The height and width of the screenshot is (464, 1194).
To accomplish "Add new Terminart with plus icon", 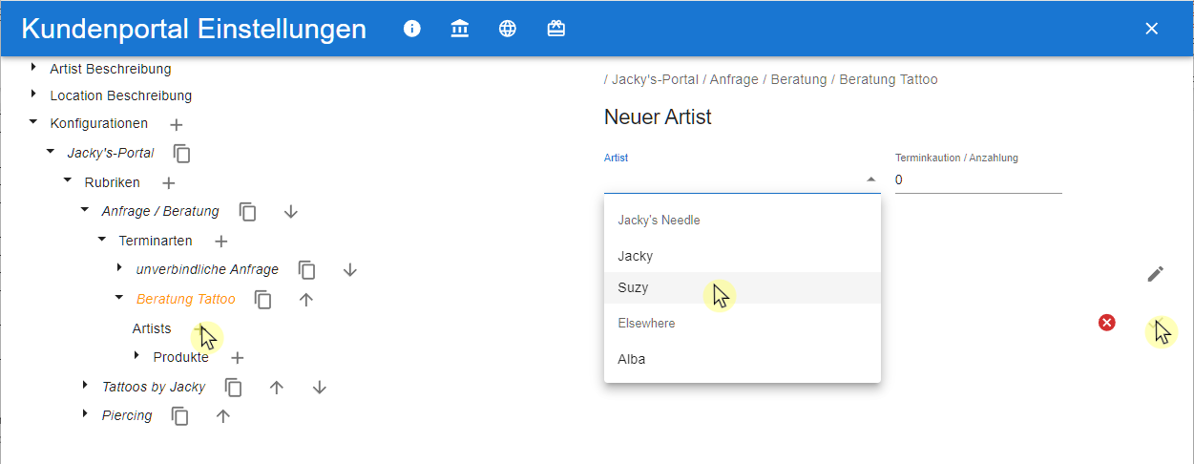I will [x=220, y=241].
